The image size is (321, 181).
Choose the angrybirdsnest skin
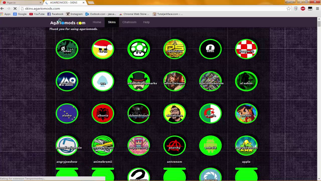(x=246, y=146)
